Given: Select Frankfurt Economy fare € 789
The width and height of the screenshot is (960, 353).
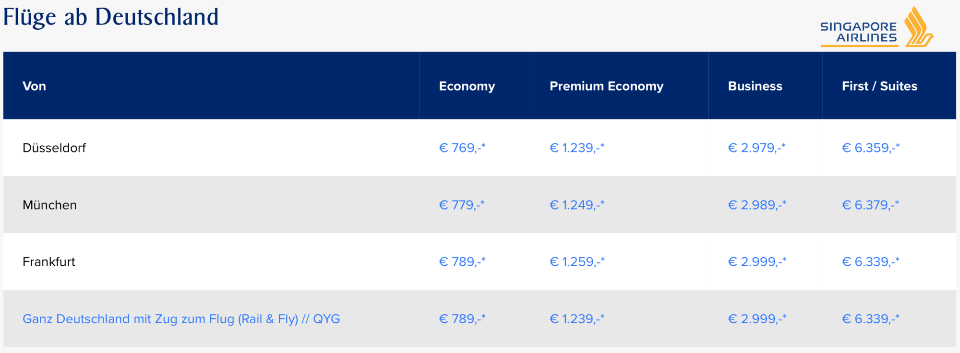Looking at the screenshot, I should [x=462, y=262].
